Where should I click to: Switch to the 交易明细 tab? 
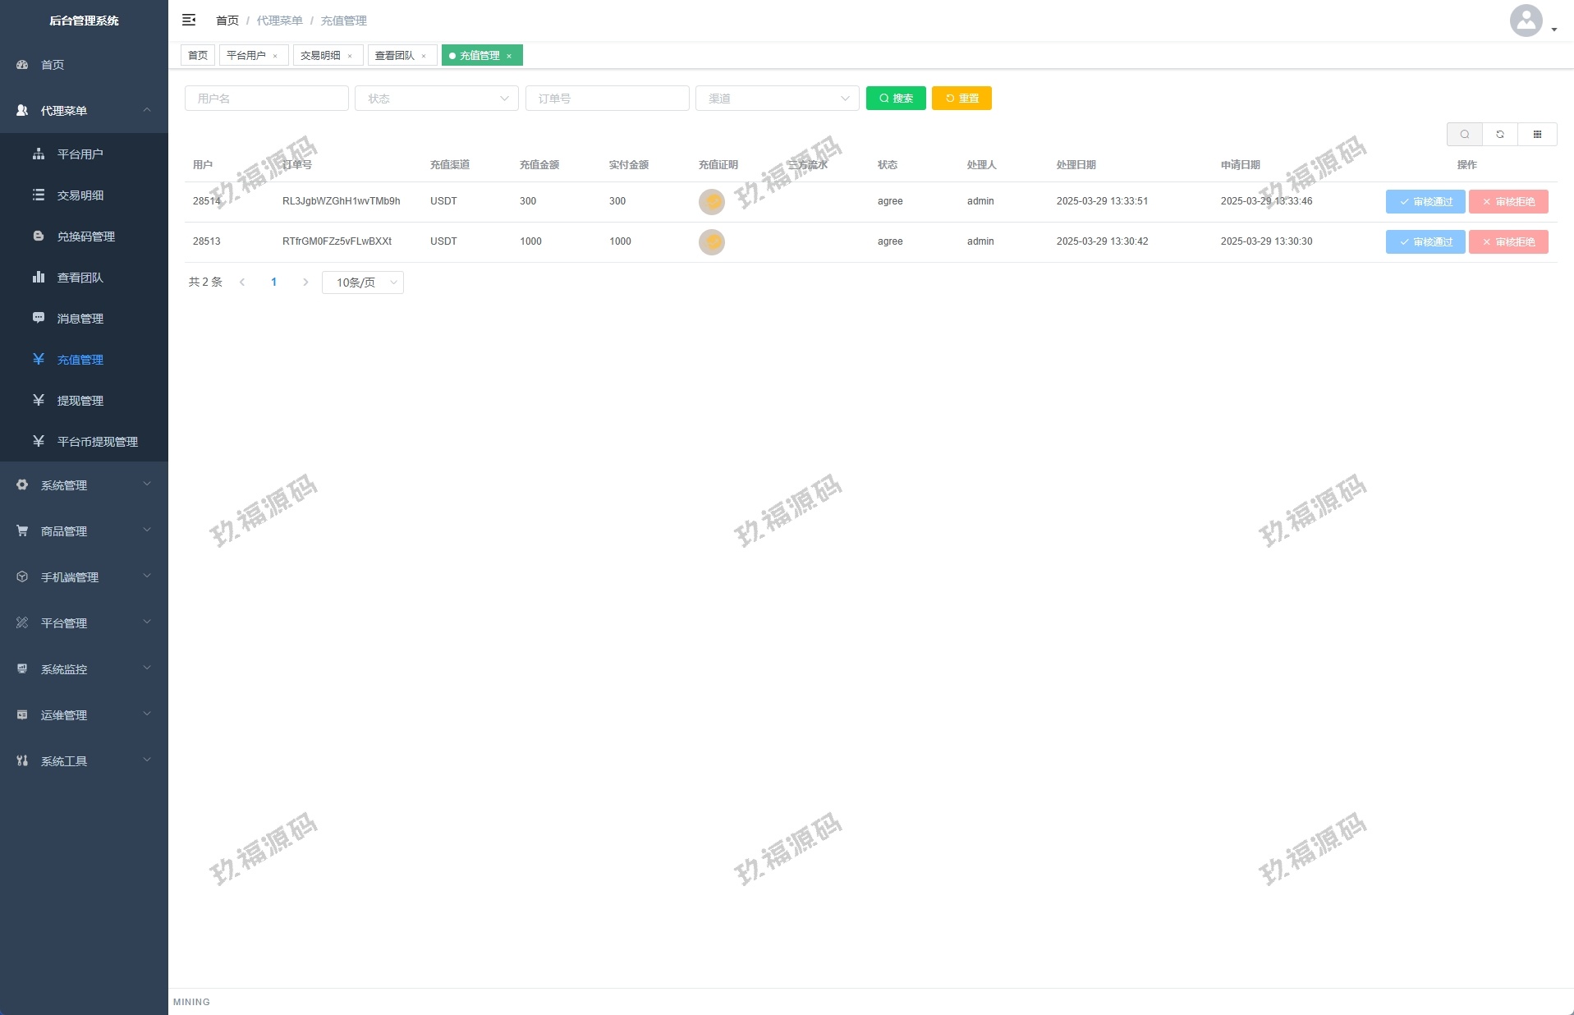(x=320, y=56)
